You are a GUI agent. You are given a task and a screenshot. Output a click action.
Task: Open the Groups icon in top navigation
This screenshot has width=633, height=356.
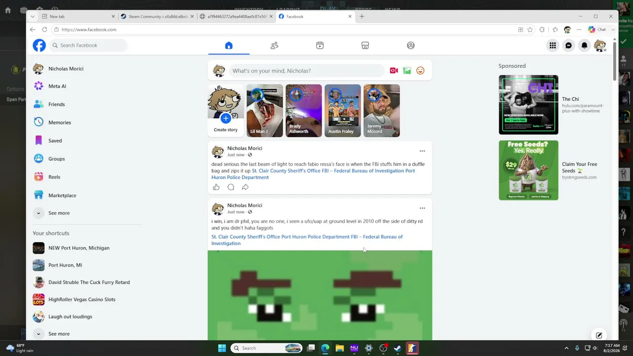coord(410,45)
